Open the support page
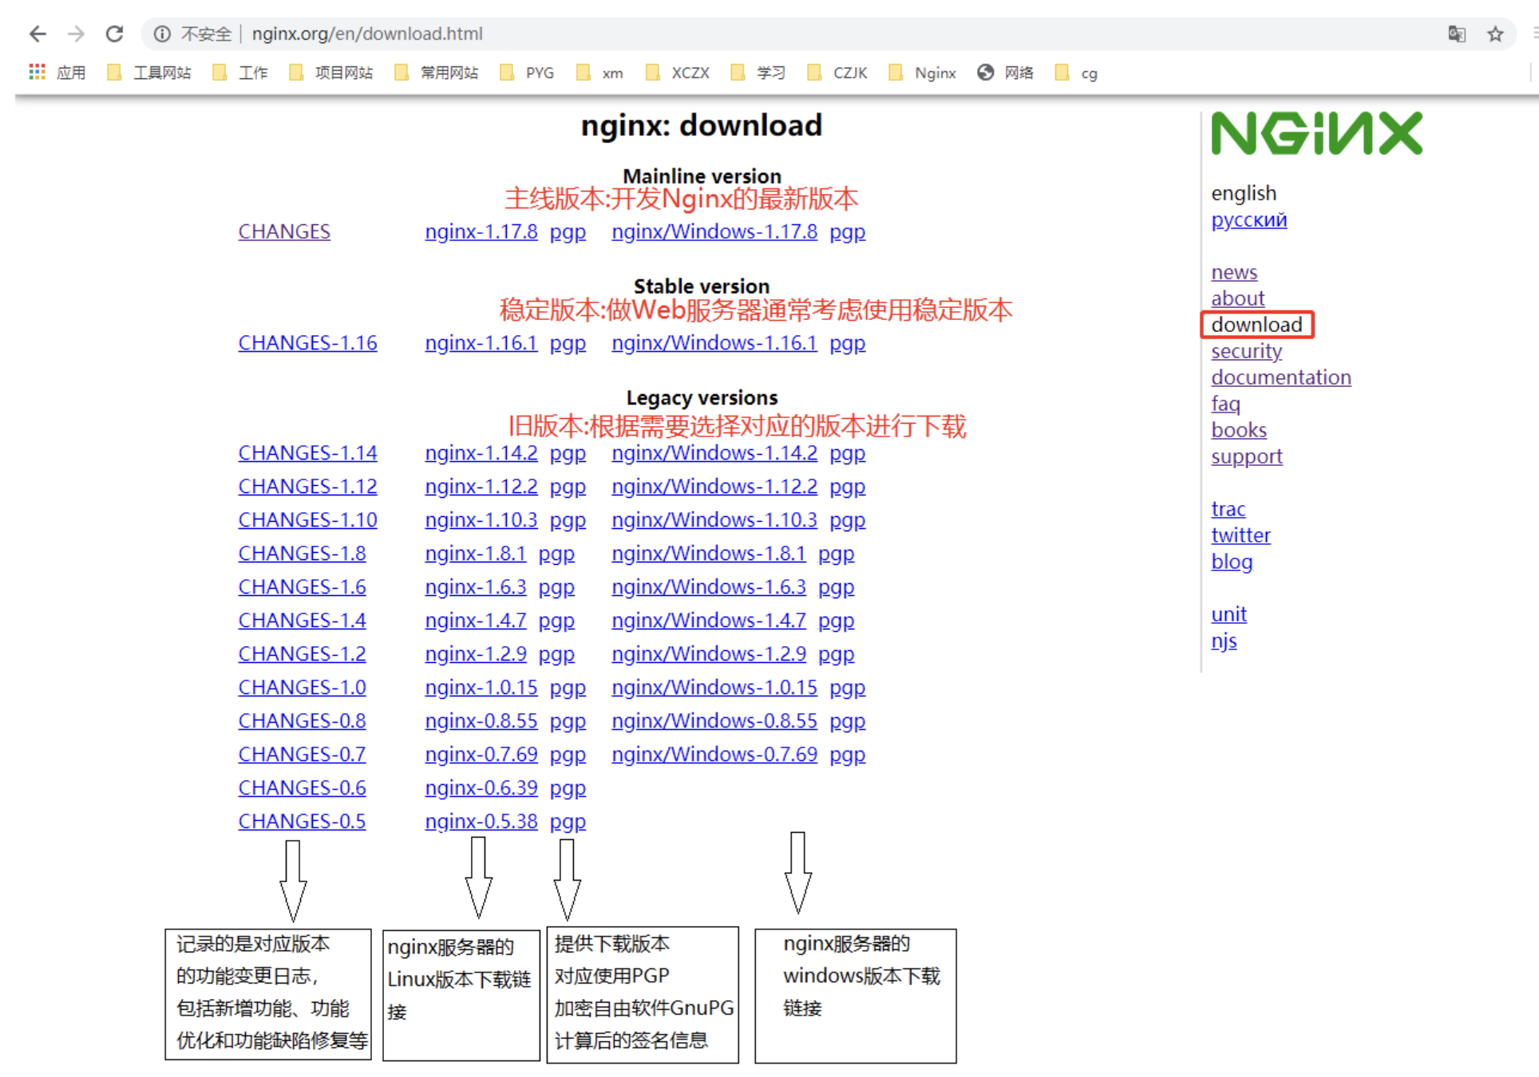 [x=1247, y=457]
